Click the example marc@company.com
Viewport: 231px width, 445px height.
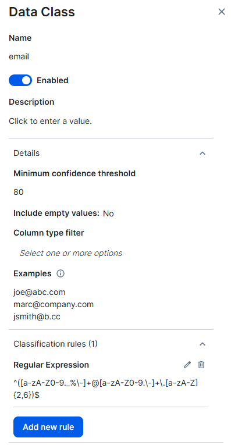tap(54, 304)
